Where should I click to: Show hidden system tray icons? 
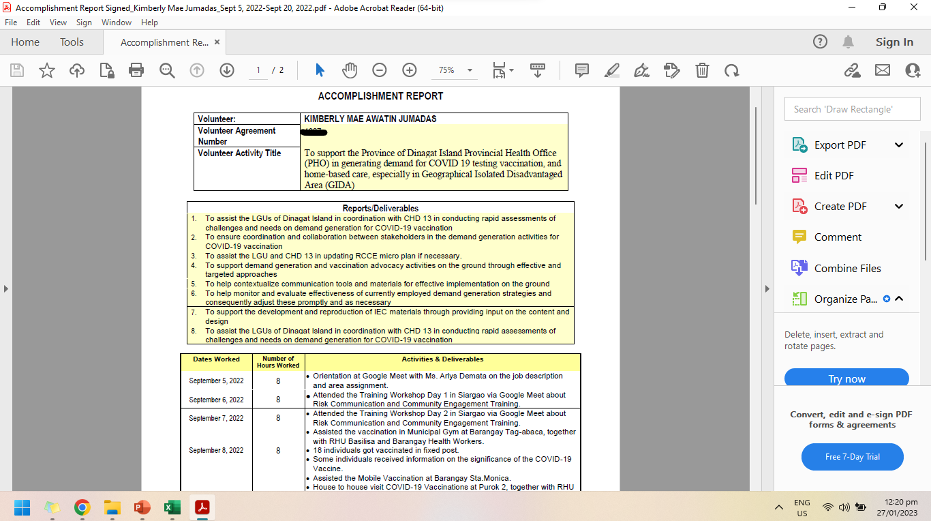pyautogui.click(x=779, y=507)
